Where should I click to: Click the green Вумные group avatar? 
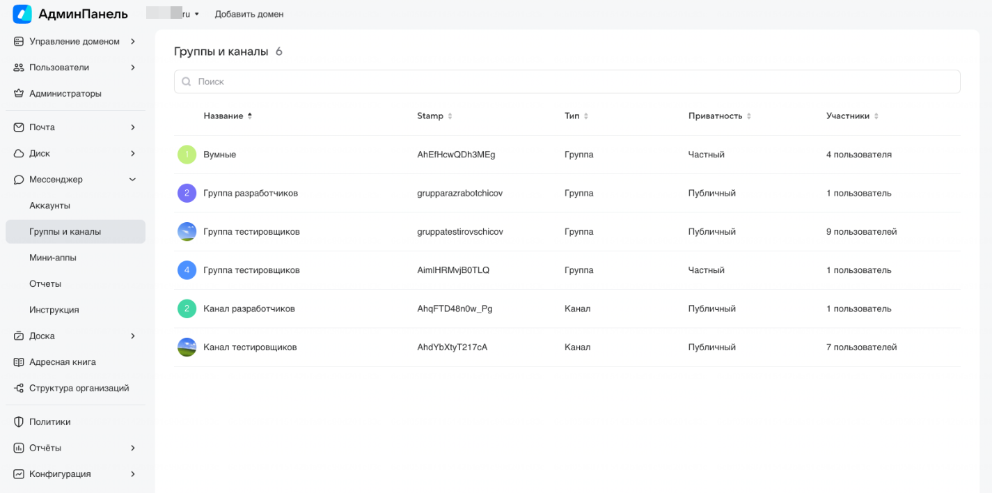(187, 155)
